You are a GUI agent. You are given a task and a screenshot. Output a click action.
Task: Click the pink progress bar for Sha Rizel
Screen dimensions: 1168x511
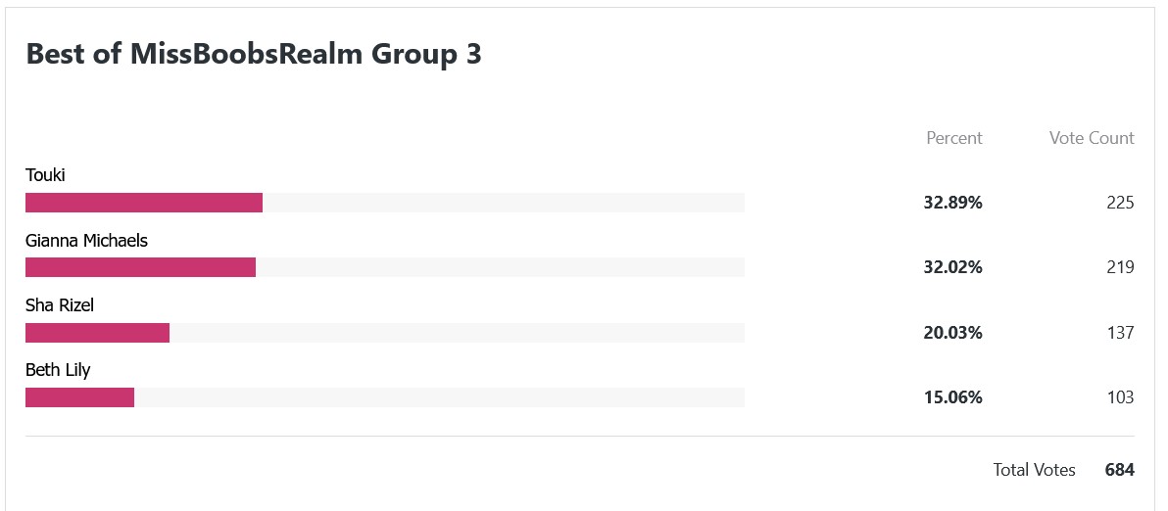point(97,333)
